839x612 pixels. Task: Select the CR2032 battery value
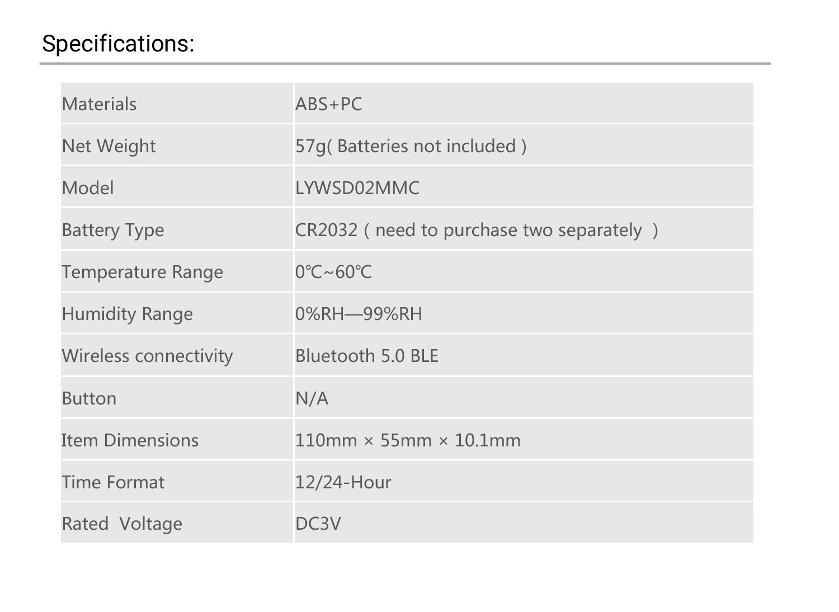tap(477, 230)
